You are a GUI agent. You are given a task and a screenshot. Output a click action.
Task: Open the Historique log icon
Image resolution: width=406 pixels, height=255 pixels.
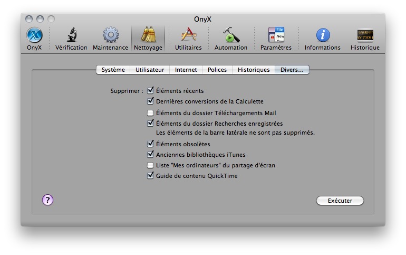point(365,35)
